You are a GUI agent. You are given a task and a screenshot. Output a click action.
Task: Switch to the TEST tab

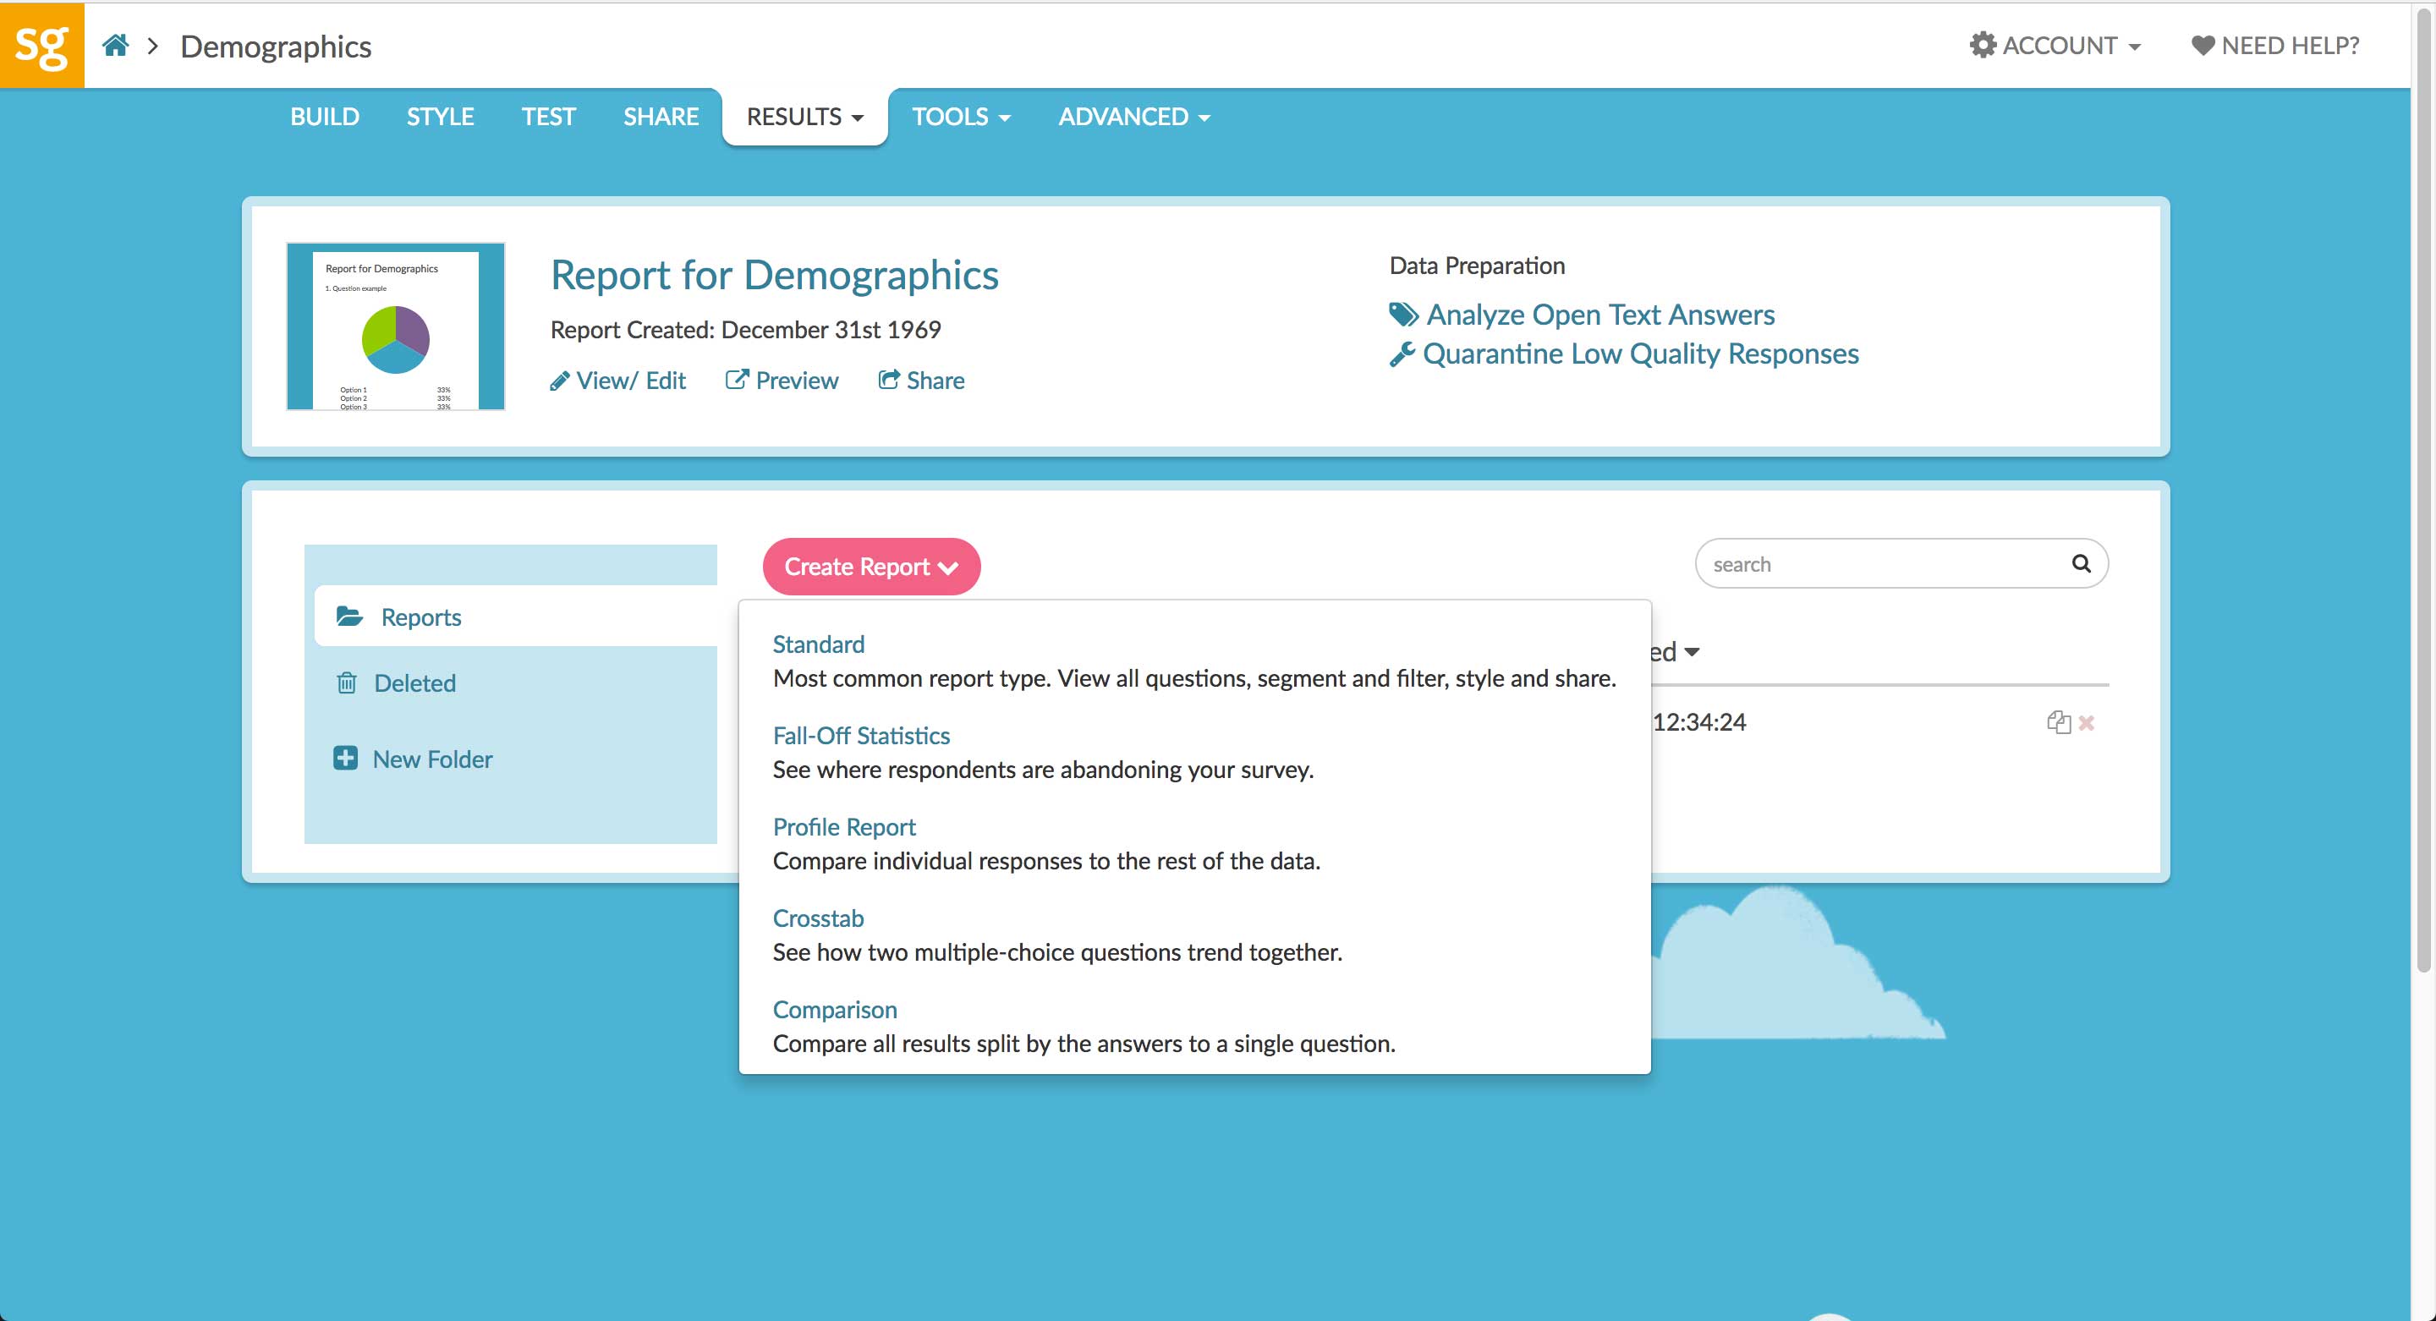548,117
